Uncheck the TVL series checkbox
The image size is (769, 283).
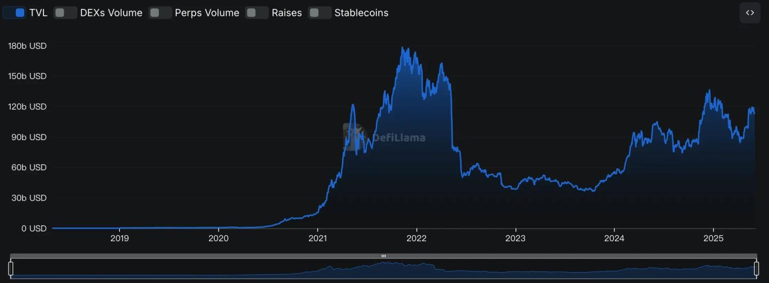click(20, 13)
